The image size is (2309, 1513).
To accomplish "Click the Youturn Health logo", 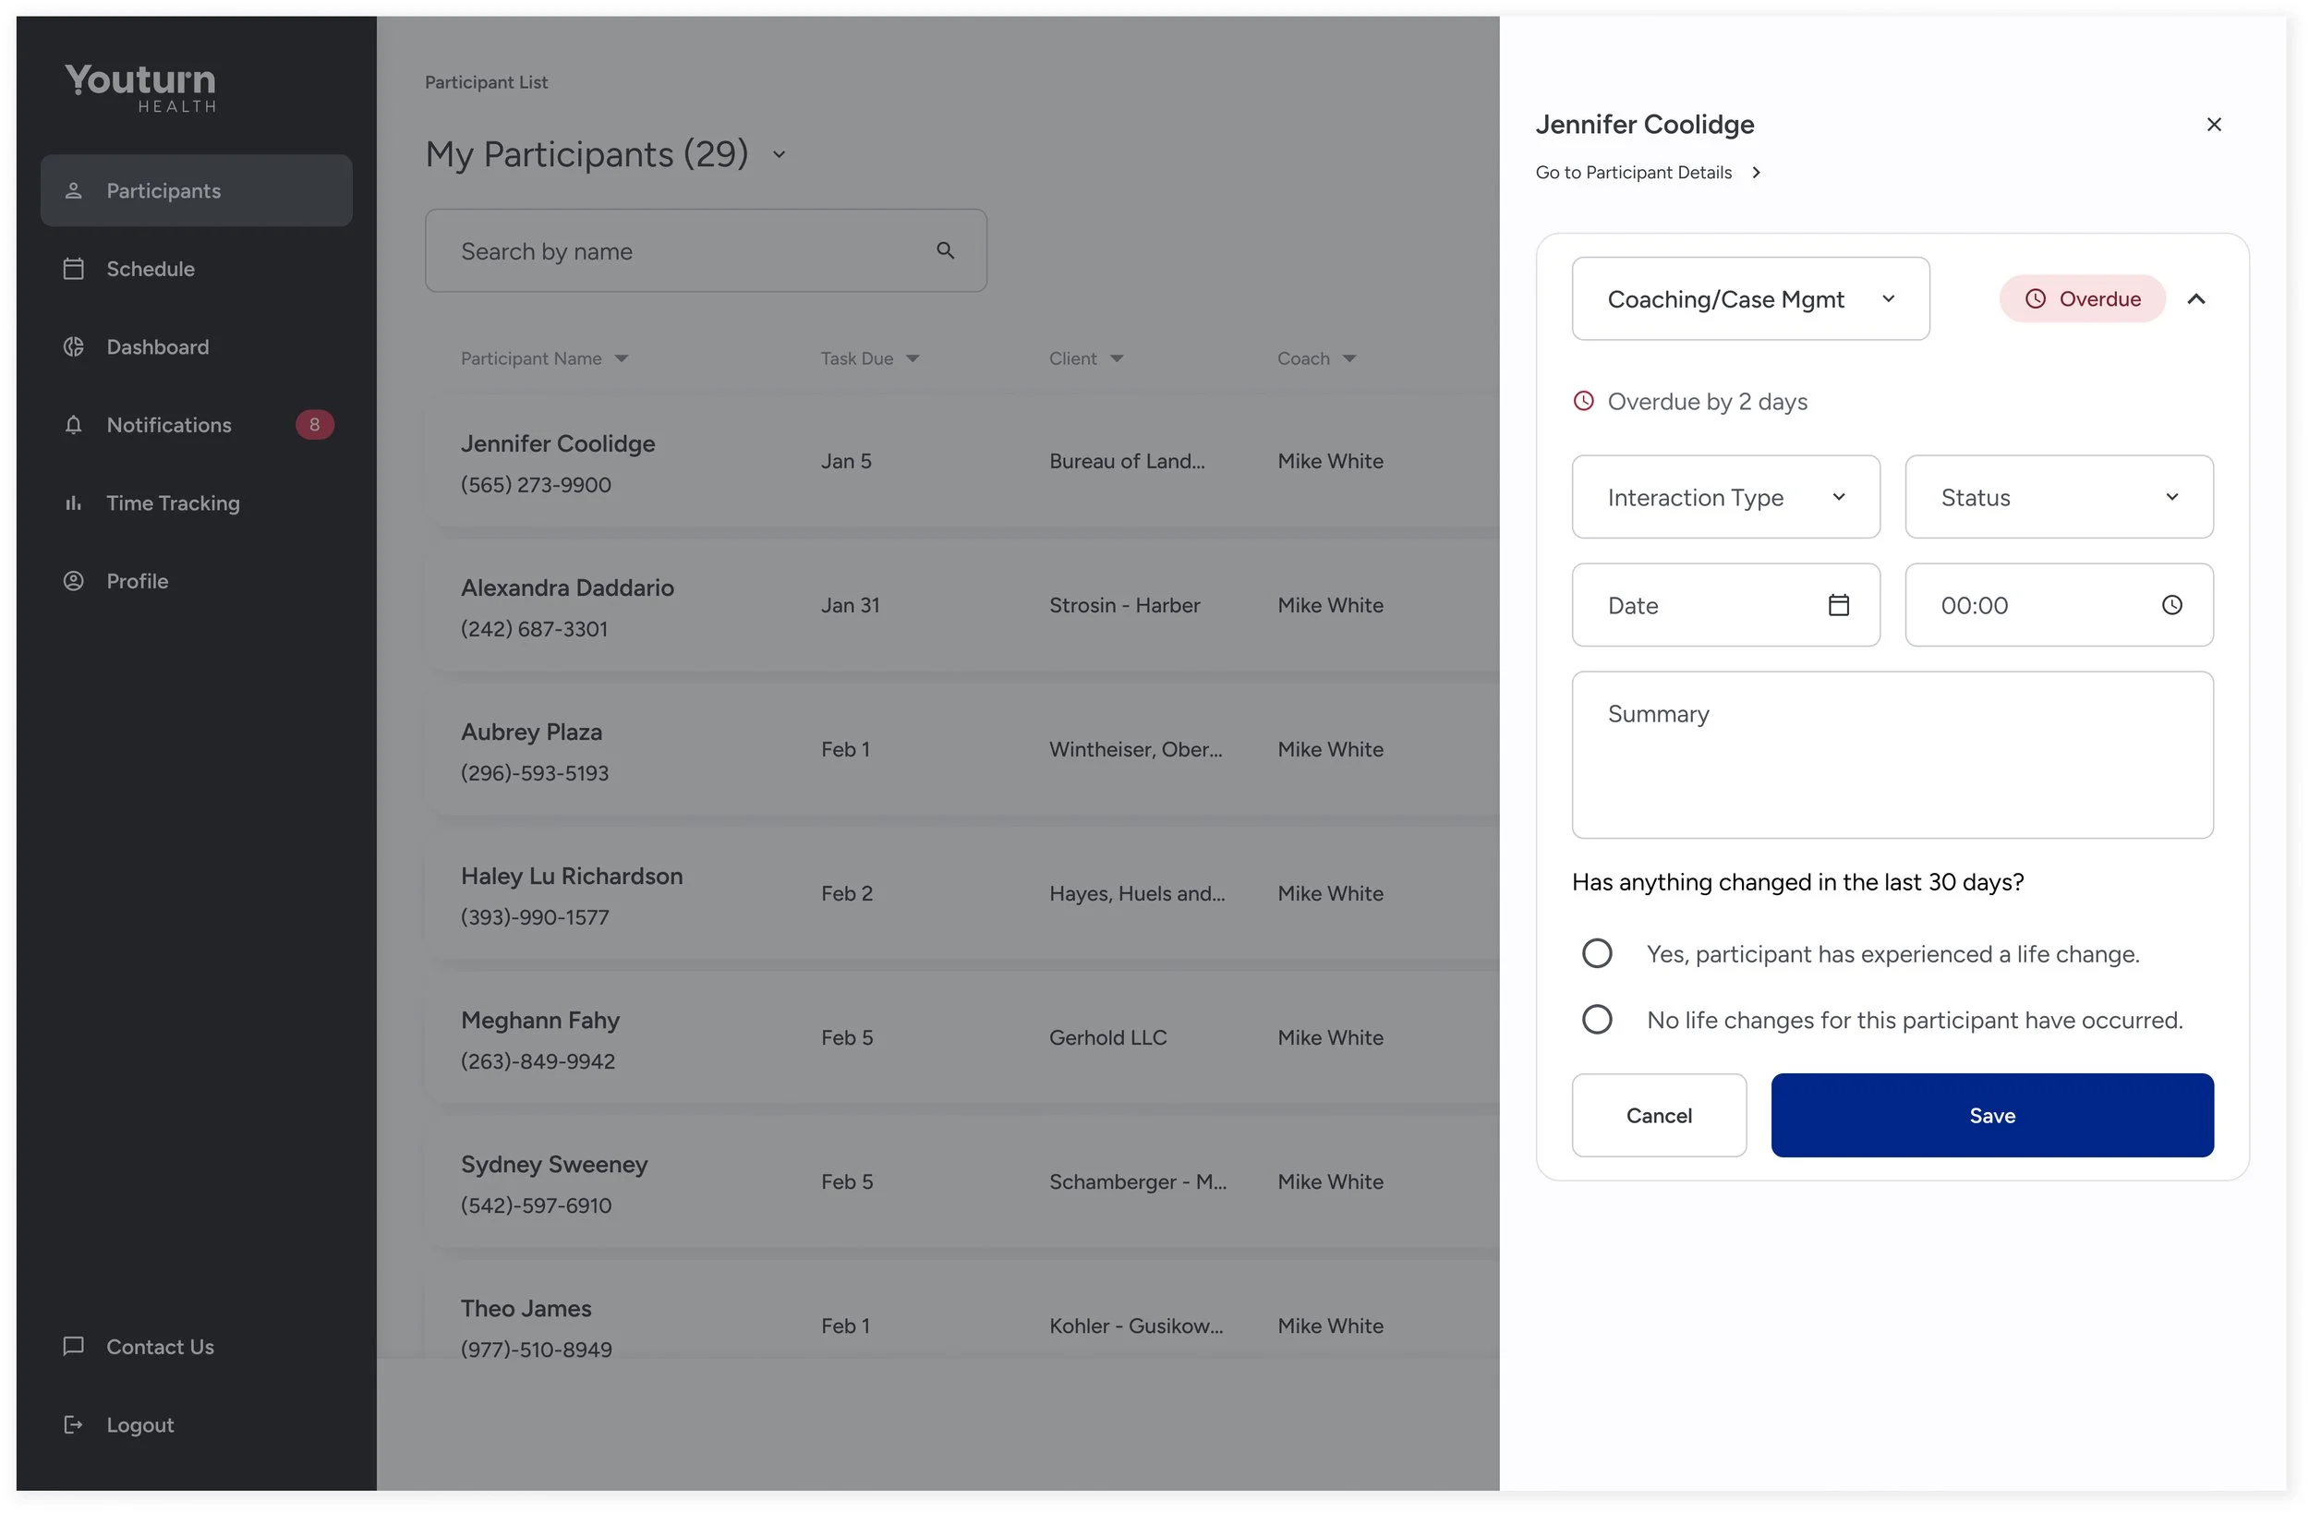I will 140,88.
